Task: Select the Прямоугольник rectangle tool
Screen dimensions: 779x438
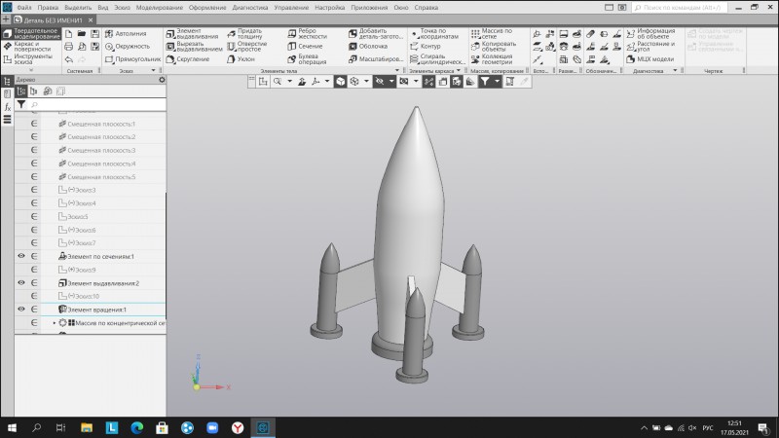Action: 132,59
